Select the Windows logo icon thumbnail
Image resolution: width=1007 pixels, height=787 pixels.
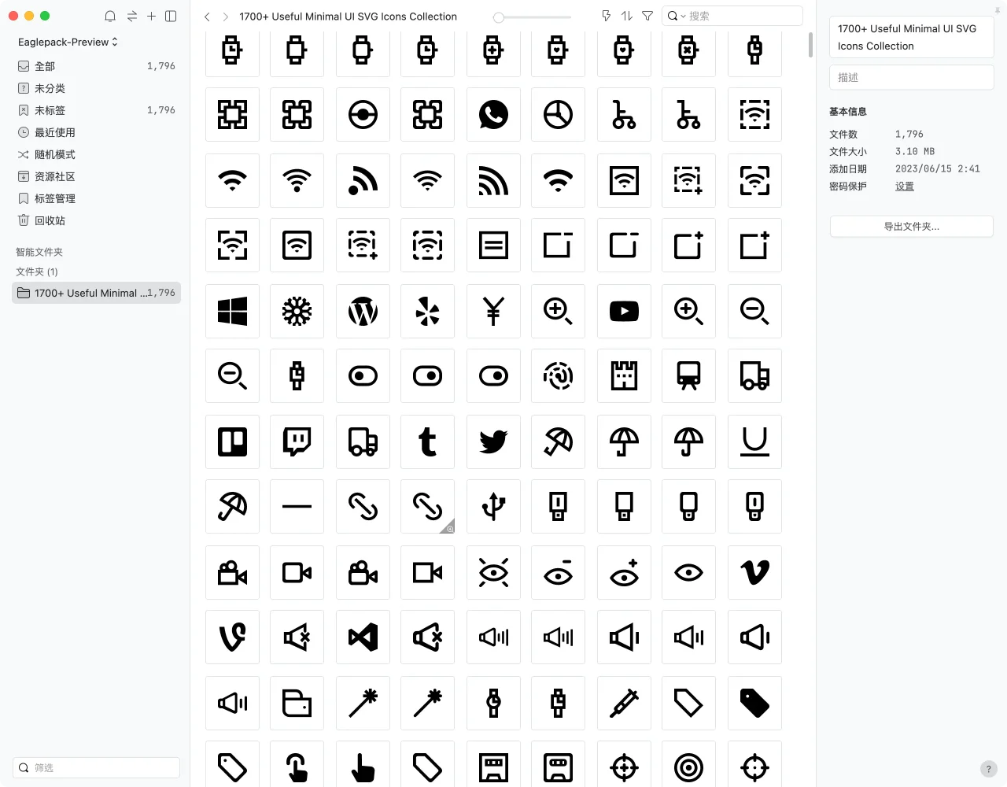232,312
